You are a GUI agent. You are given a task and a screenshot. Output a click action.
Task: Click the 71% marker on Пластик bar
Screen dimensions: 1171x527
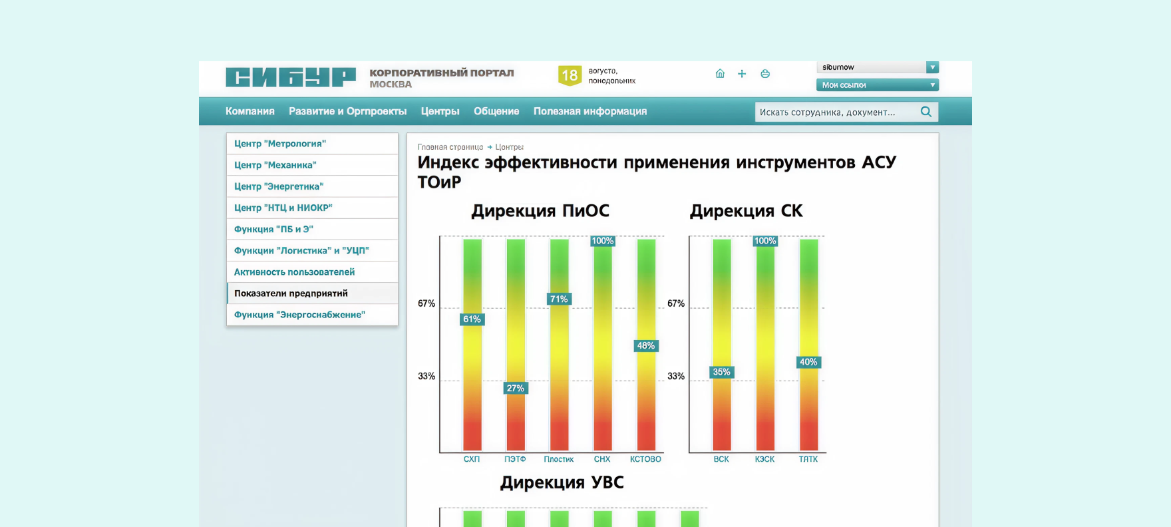pos(559,299)
